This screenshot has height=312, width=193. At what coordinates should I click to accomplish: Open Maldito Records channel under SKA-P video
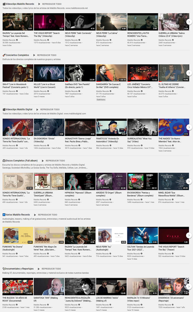[x=9, y=91]
